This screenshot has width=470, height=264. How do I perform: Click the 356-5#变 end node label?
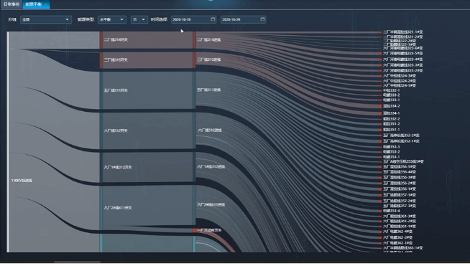pyautogui.click(x=400, y=167)
